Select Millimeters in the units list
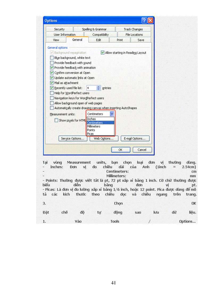217x298 pixels. coord(94,126)
